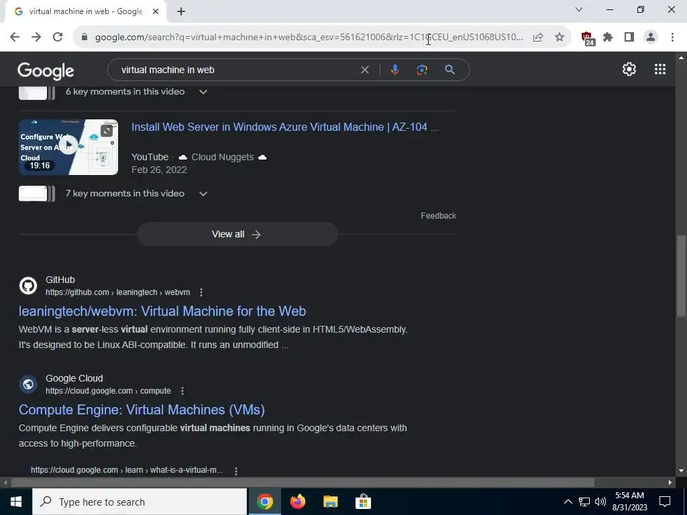Image resolution: width=687 pixels, height=515 pixels.
Task: Click the Feb 26, 2022 video date
Action: (159, 170)
